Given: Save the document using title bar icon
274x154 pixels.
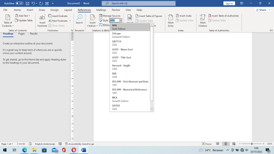Looking at the screenshot, I should (x=27, y=3).
